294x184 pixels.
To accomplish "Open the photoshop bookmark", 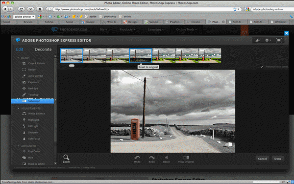I will point(108,17).
